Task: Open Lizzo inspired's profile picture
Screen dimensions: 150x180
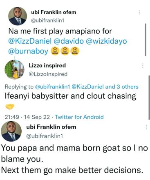Action: point(14,69)
